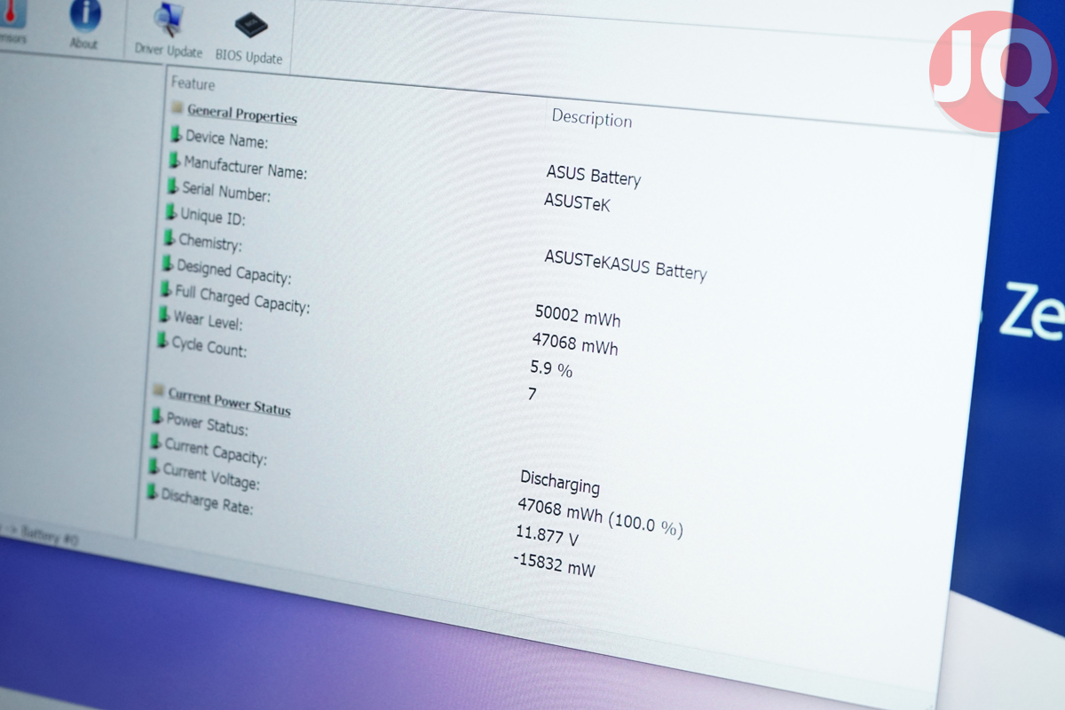Select the Wear Level row icon
The height and width of the screenshot is (710, 1065).
pyautogui.click(x=162, y=314)
